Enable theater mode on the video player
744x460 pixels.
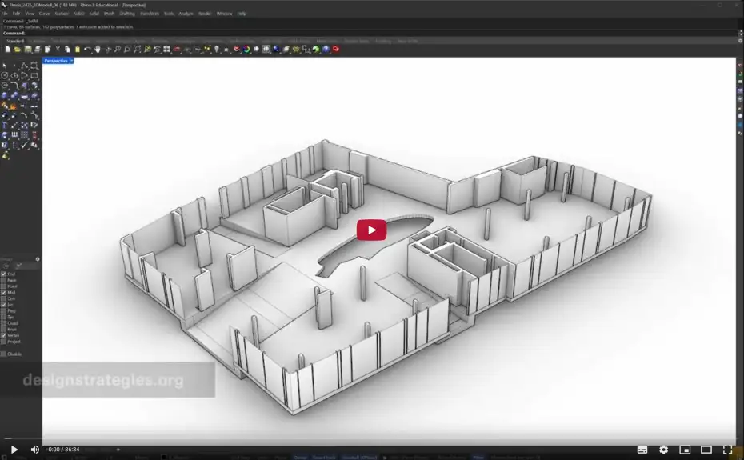click(x=706, y=449)
